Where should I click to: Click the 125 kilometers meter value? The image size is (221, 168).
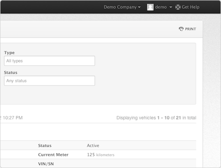pyautogui.click(x=101, y=155)
